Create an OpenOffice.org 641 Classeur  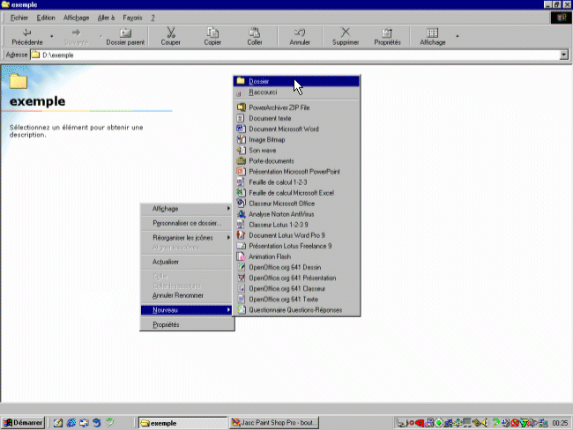(296, 289)
